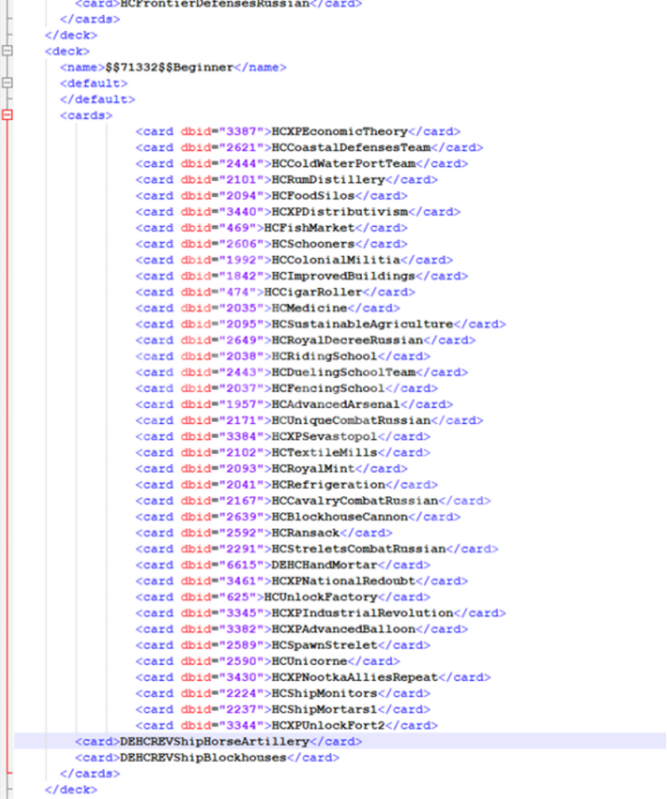Click the HCRumDistillery card line
Viewport: 667px width, 799px height.
pyautogui.click(x=286, y=180)
